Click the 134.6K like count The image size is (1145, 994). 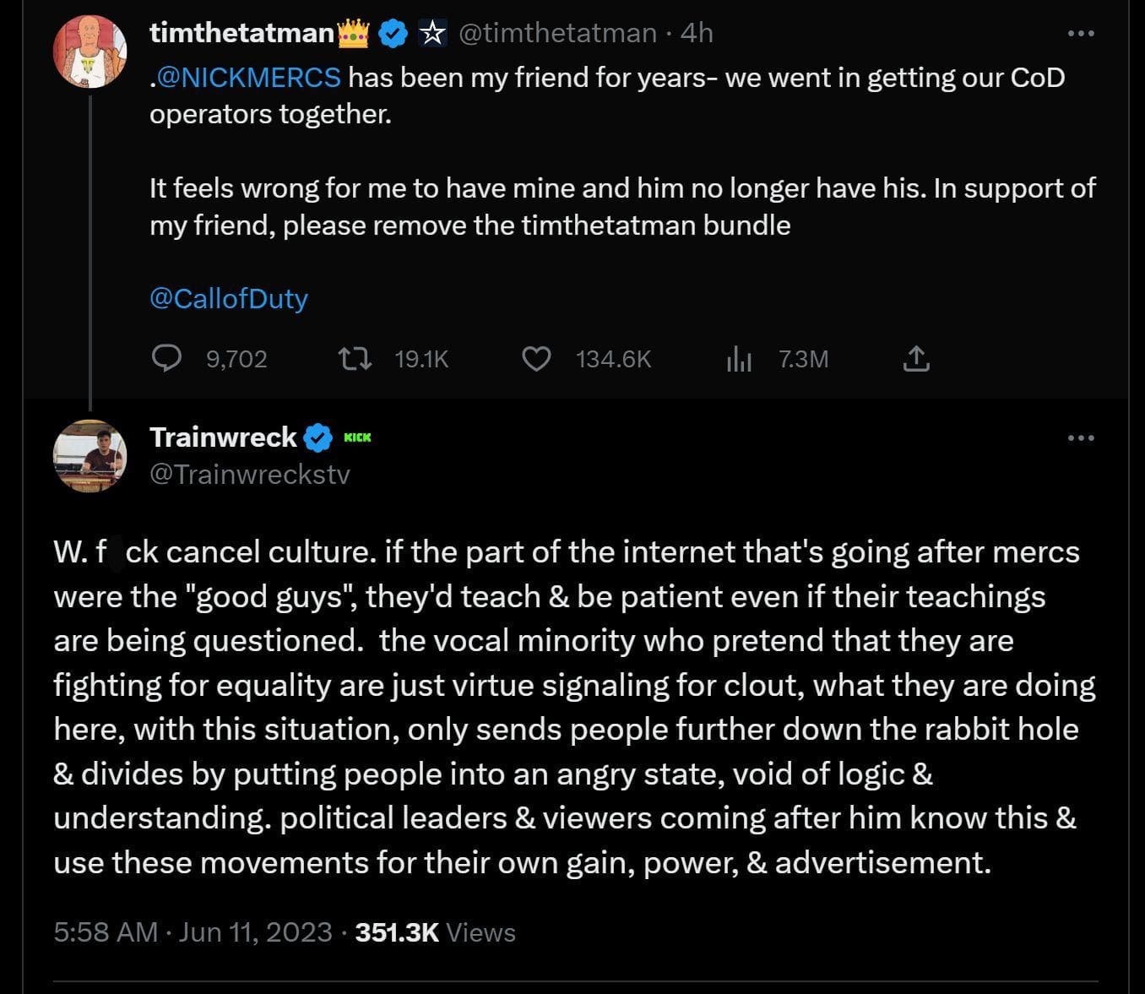[x=613, y=358]
